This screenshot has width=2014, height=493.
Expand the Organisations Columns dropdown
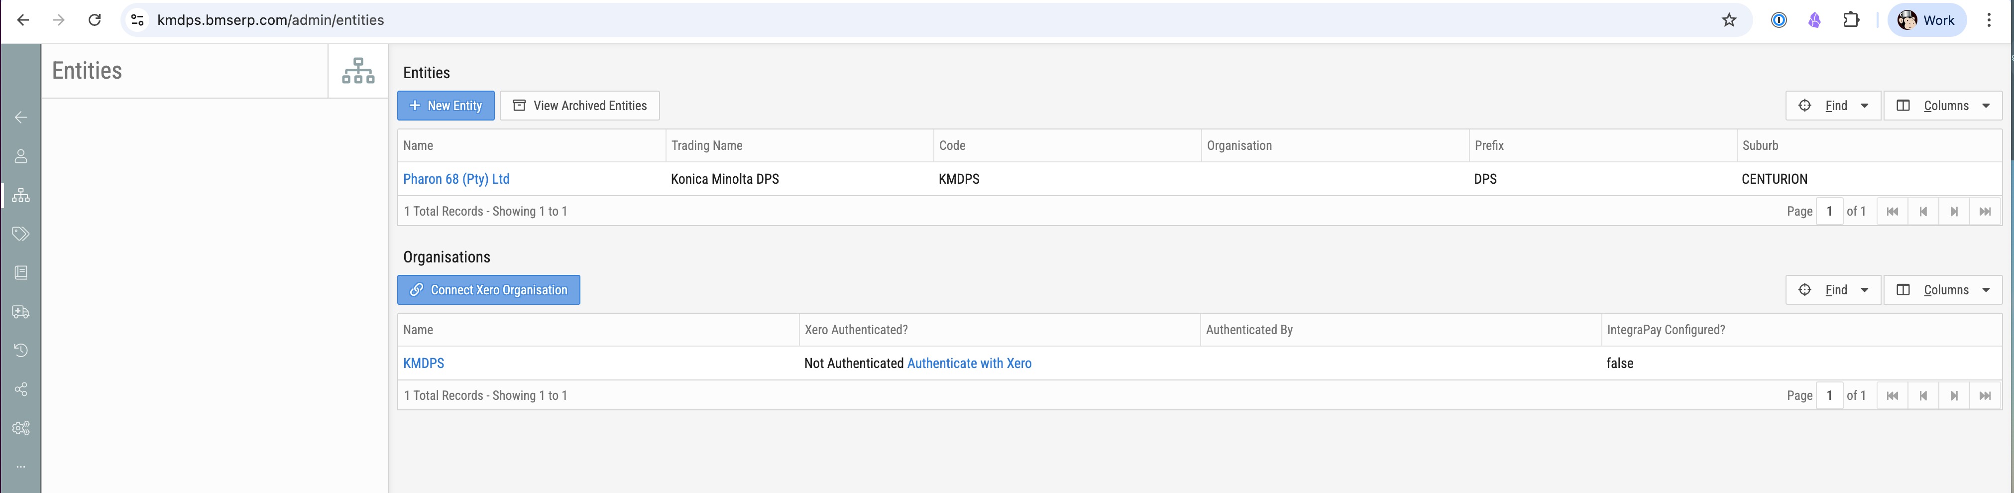pyautogui.click(x=1943, y=290)
